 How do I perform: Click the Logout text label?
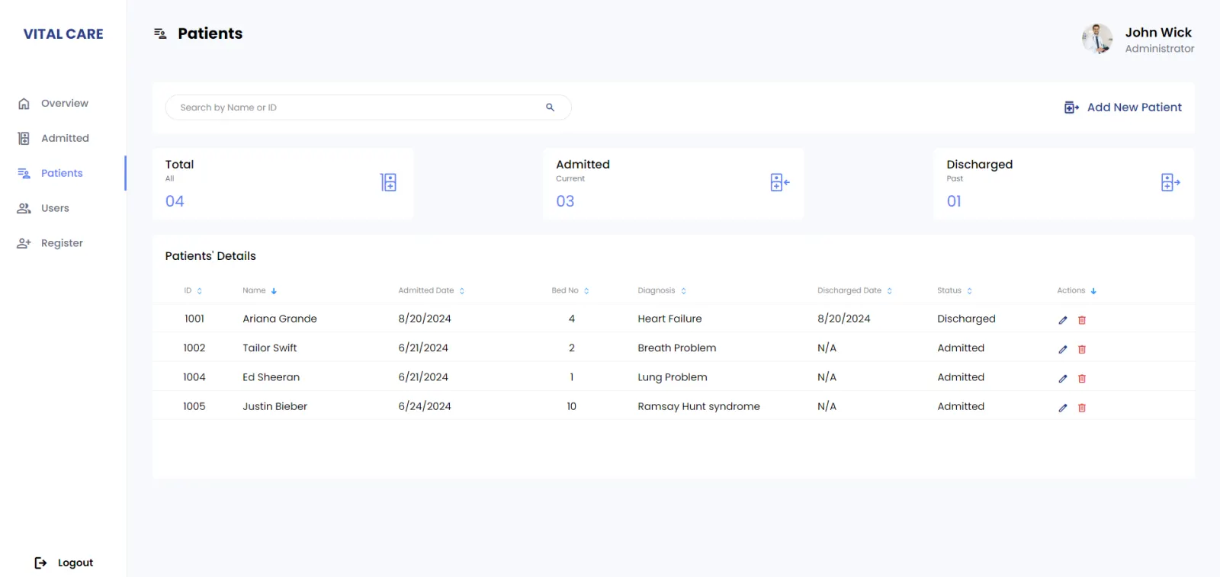pyautogui.click(x=75, y=563)
